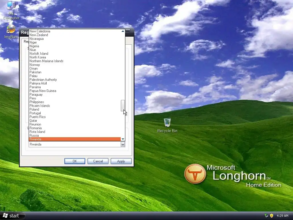293x220 pixels.
Task: Collapse the location combo box arrow
Action: click(x=123, y=144)
